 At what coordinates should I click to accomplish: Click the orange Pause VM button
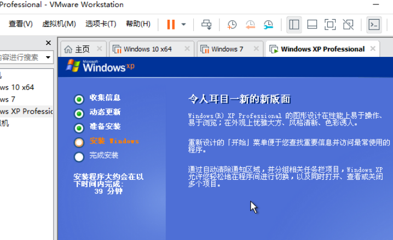pyautogui.click(x=171, y=24)
